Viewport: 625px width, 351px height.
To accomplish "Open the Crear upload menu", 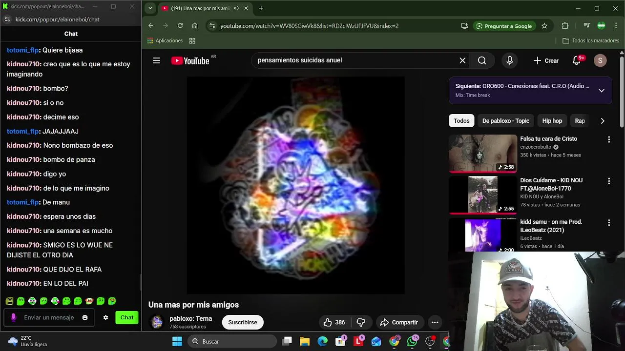I will [x=546, y=60].
